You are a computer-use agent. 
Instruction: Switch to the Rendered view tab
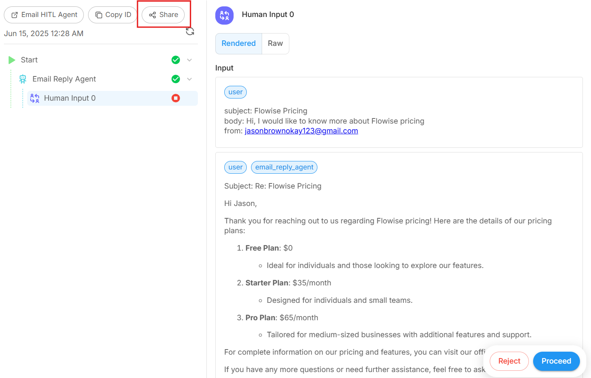click(238, 44)
